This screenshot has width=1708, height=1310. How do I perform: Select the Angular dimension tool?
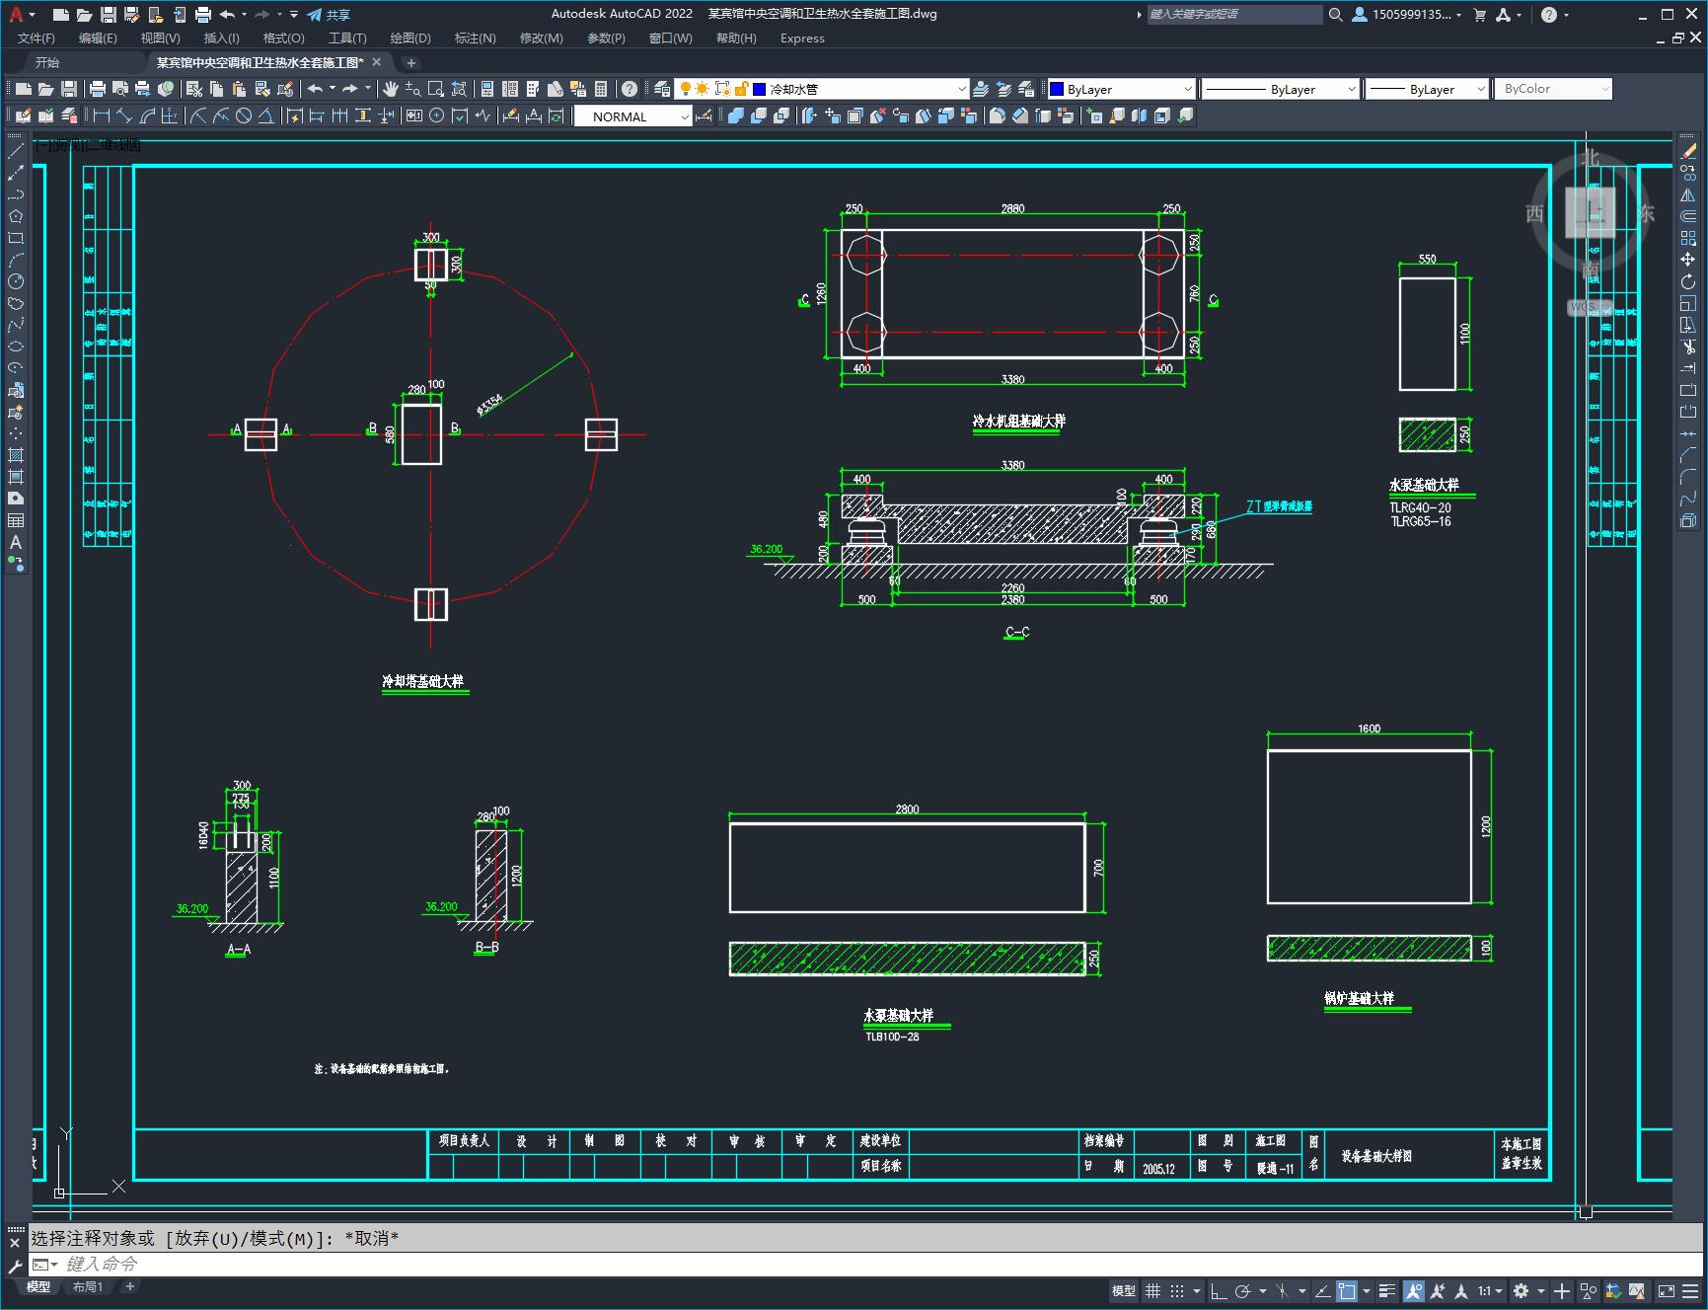266,116
